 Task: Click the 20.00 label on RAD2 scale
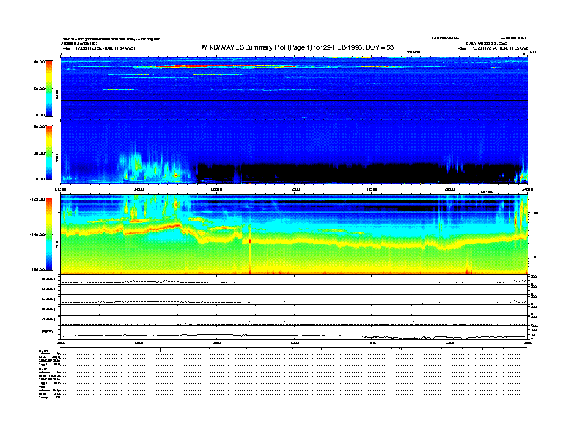click(39, 88)
